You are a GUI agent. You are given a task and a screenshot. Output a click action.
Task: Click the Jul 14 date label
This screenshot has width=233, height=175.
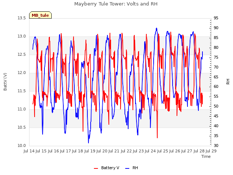(x=29, y=151)
